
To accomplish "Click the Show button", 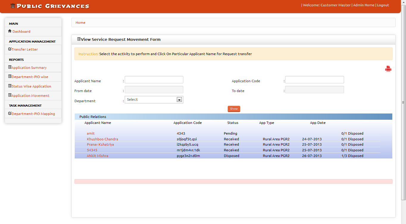I will (x=234, y=109).
